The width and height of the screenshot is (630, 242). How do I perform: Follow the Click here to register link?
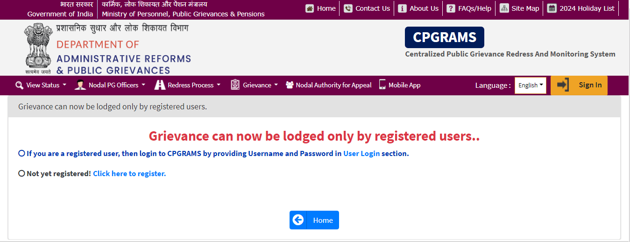129,173
